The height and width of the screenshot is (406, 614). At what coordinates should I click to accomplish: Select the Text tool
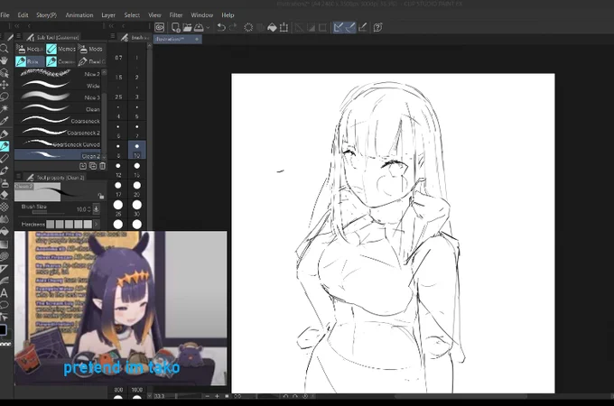click(x=4, y=293)
